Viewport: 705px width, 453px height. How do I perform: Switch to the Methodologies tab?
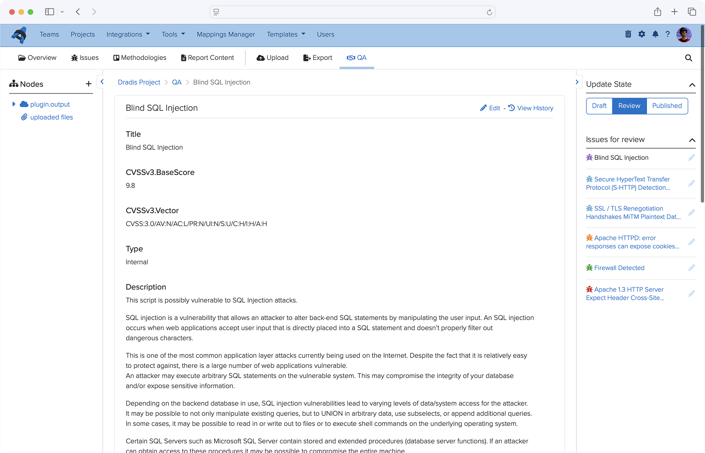tap(140, 58)
